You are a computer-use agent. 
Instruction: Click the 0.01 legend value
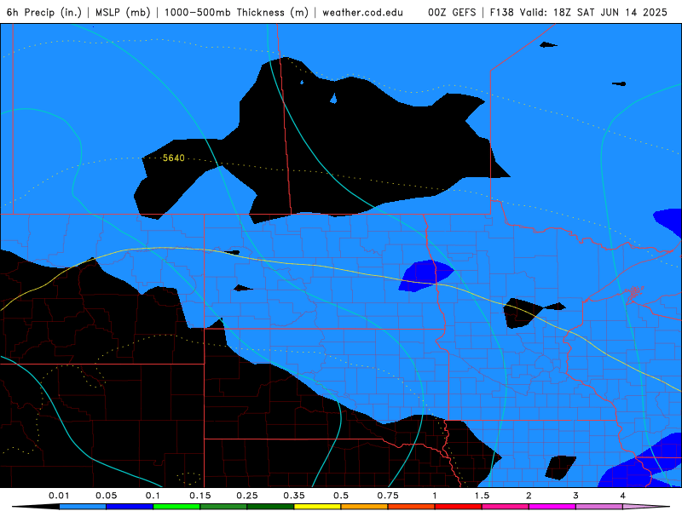59,496
